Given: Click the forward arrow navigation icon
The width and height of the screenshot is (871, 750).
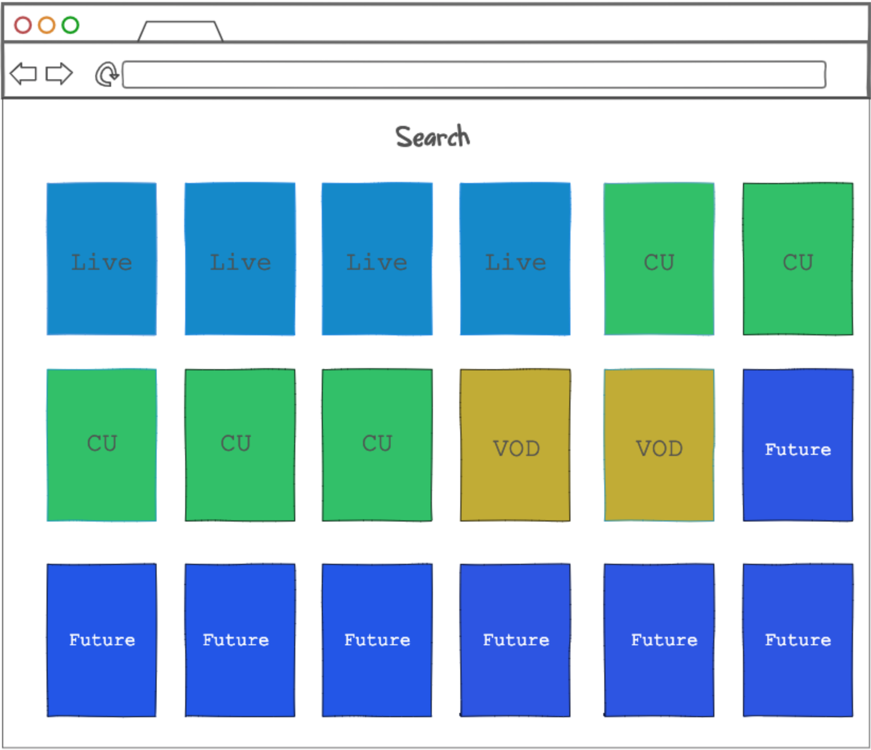Looking at the screenshot, I should click(x=59, y=74).
